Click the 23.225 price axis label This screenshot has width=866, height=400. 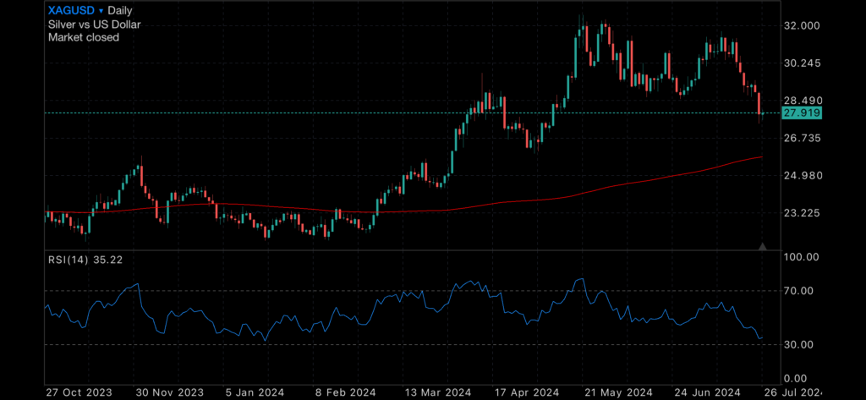(x=803, y=213)
